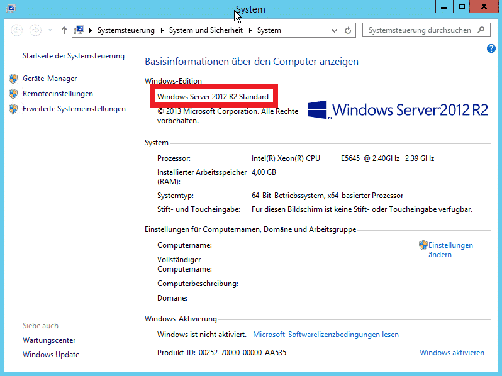
Task: Go up one level with the up arrow
Action: coord(64,30)
